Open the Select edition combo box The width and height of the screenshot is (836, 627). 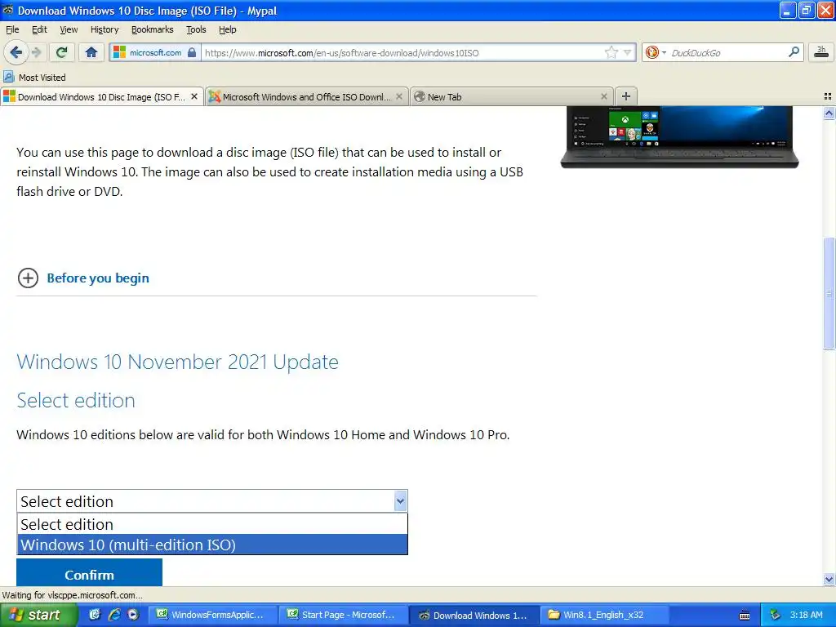212,501
